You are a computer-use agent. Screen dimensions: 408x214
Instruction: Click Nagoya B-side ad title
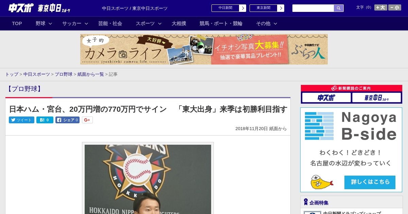[x=369, y=126]
